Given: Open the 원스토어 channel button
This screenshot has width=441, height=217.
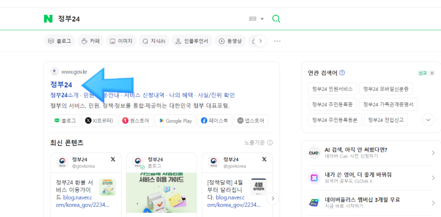Looking at the screenshot, I should pyautogui.click(x=136, y=121).
